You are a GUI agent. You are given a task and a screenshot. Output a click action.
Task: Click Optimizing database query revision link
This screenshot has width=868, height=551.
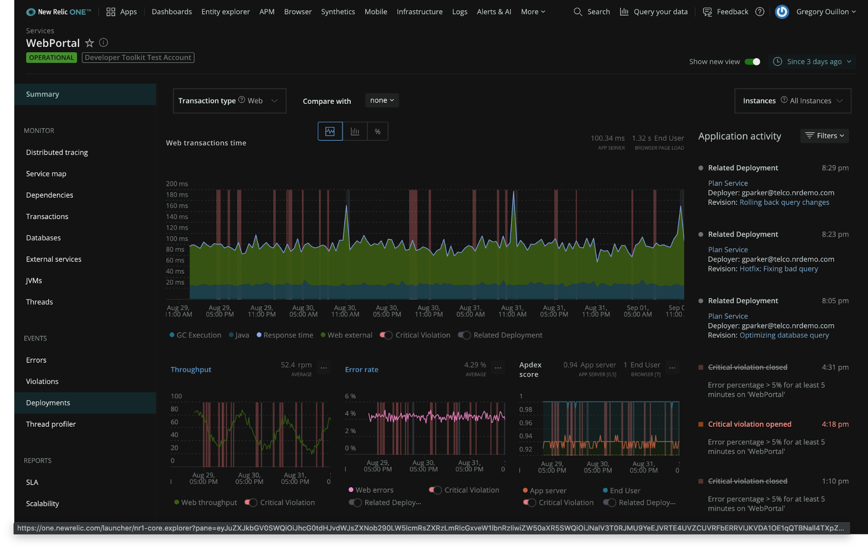point(784,335)
